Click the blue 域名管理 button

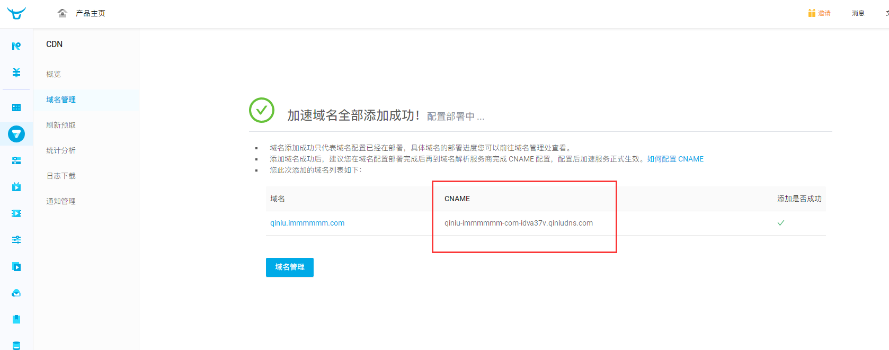coord(290,267)
